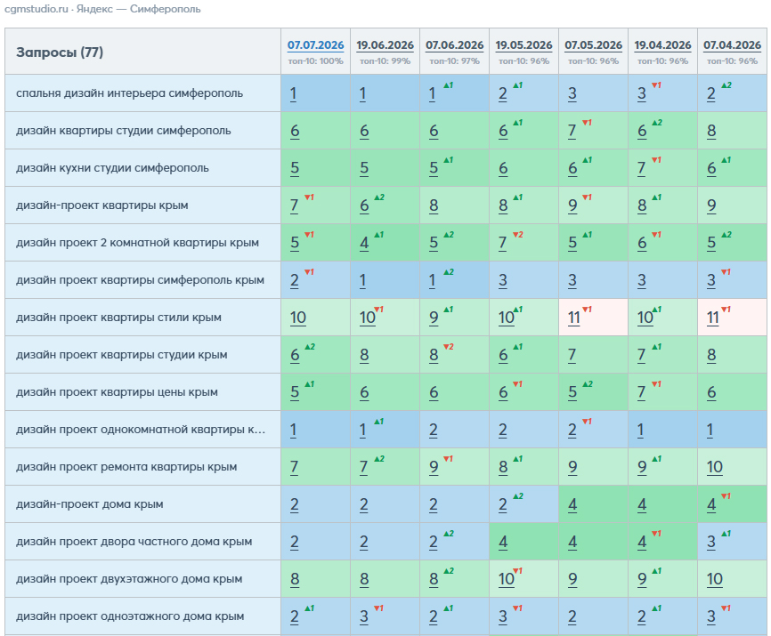Open position 11 for стили крым on 07.04.2026
The image size is (771, 636).
[x=713, y=318]
